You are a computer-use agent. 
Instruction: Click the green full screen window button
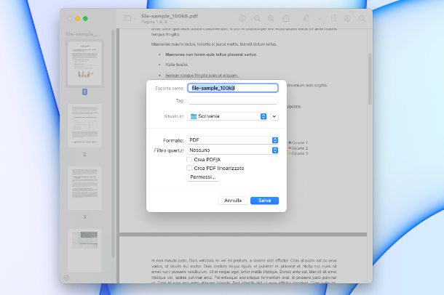pyautogui.click(x=85, y=19)
